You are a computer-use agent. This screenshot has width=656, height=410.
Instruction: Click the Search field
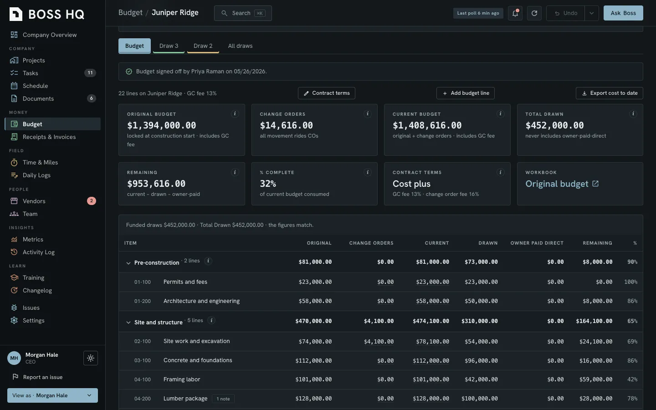243,13
